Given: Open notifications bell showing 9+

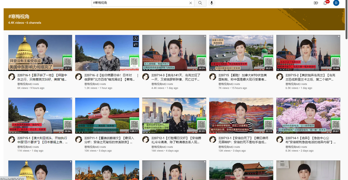Looking at the screenshot, I should click(325, 3).
